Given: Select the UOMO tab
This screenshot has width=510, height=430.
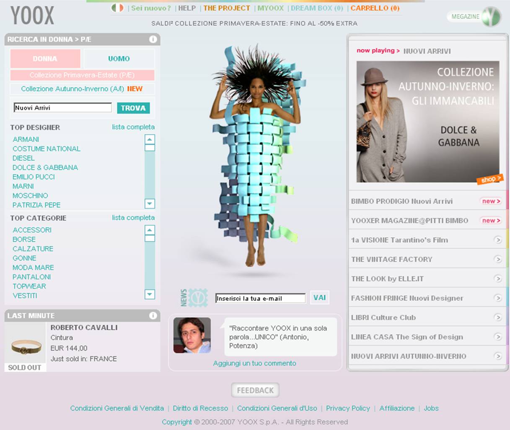Looking at the screenshot, I should coord(119,59).
